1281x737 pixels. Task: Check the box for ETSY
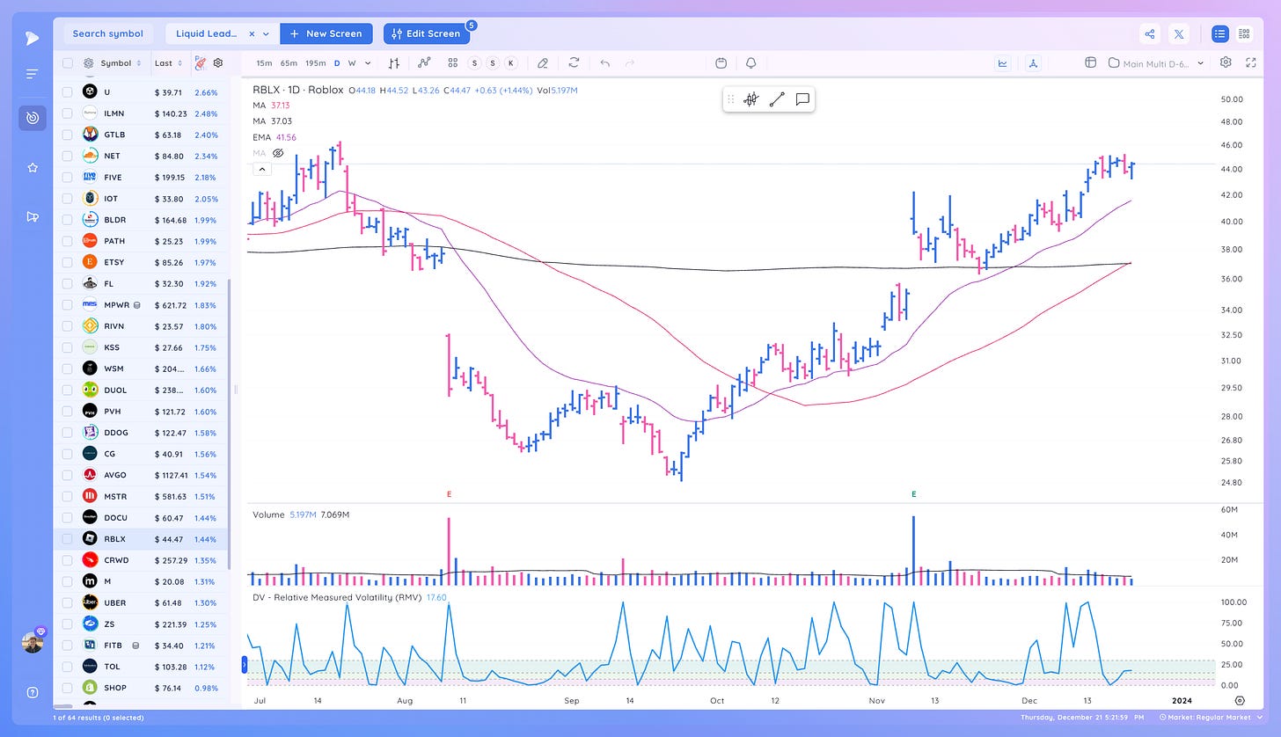tap(68, 262)
